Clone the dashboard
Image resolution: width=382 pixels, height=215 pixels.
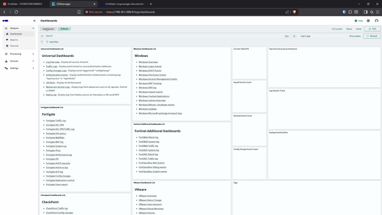point(358,29)
